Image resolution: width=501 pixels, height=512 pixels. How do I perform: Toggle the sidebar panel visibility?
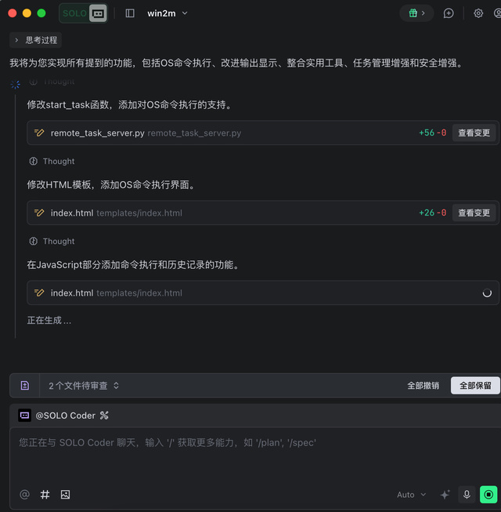pyautogui.click(x=130, y=13)
